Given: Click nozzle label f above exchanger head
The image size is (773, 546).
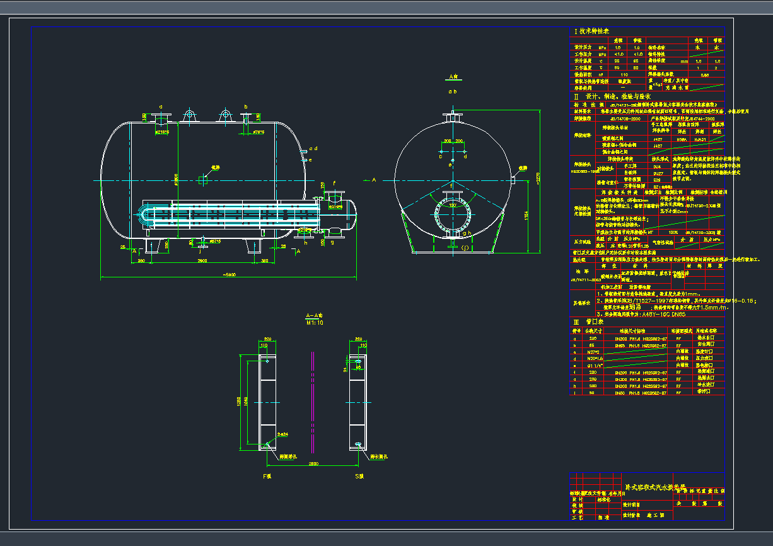Looking at the screenshot, I should [x=333, y=183].
